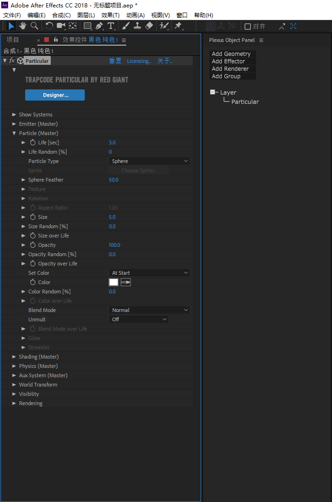
Task: Click the Licensing... link
Action: pyautogui.click(x=139, y=61)
